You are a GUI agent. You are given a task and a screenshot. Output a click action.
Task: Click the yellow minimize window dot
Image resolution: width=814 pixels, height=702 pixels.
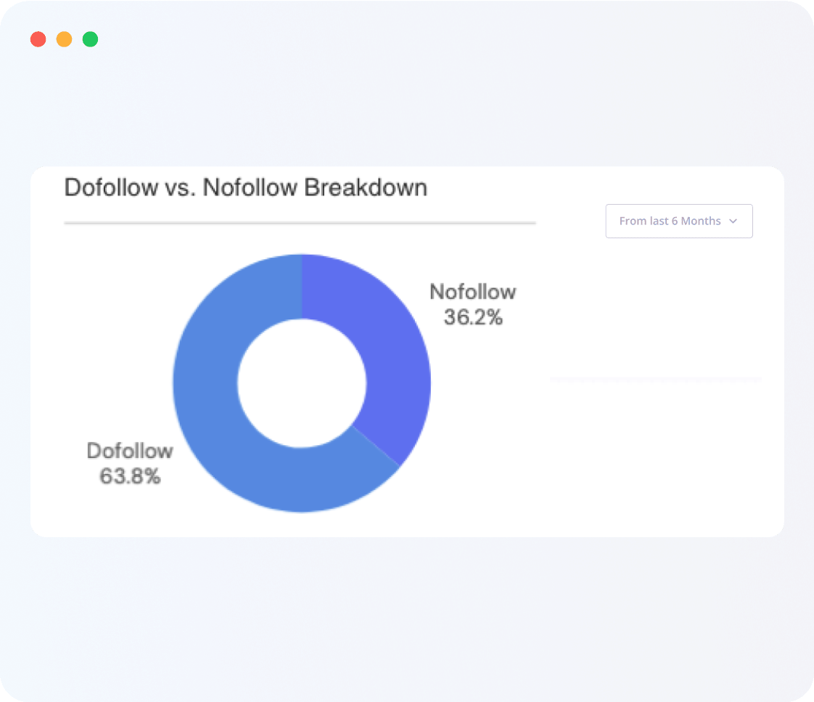[64, 39]
